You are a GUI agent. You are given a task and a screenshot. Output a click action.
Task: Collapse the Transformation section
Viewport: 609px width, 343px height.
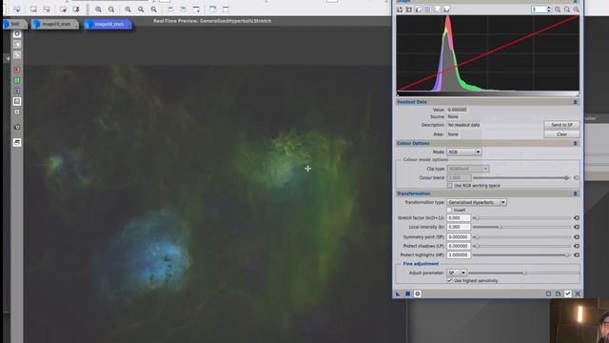point(575,193)
